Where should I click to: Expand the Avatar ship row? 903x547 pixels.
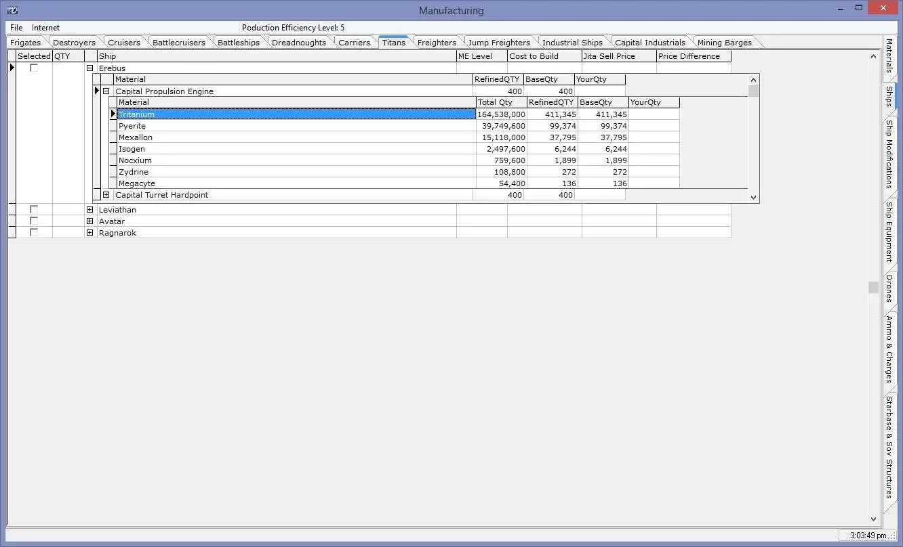pyautogui.click(x=89, y=221)
